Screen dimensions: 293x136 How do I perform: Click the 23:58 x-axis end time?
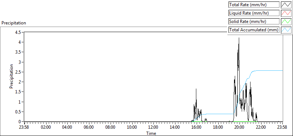pyautogui.click(x=282, y=128)
